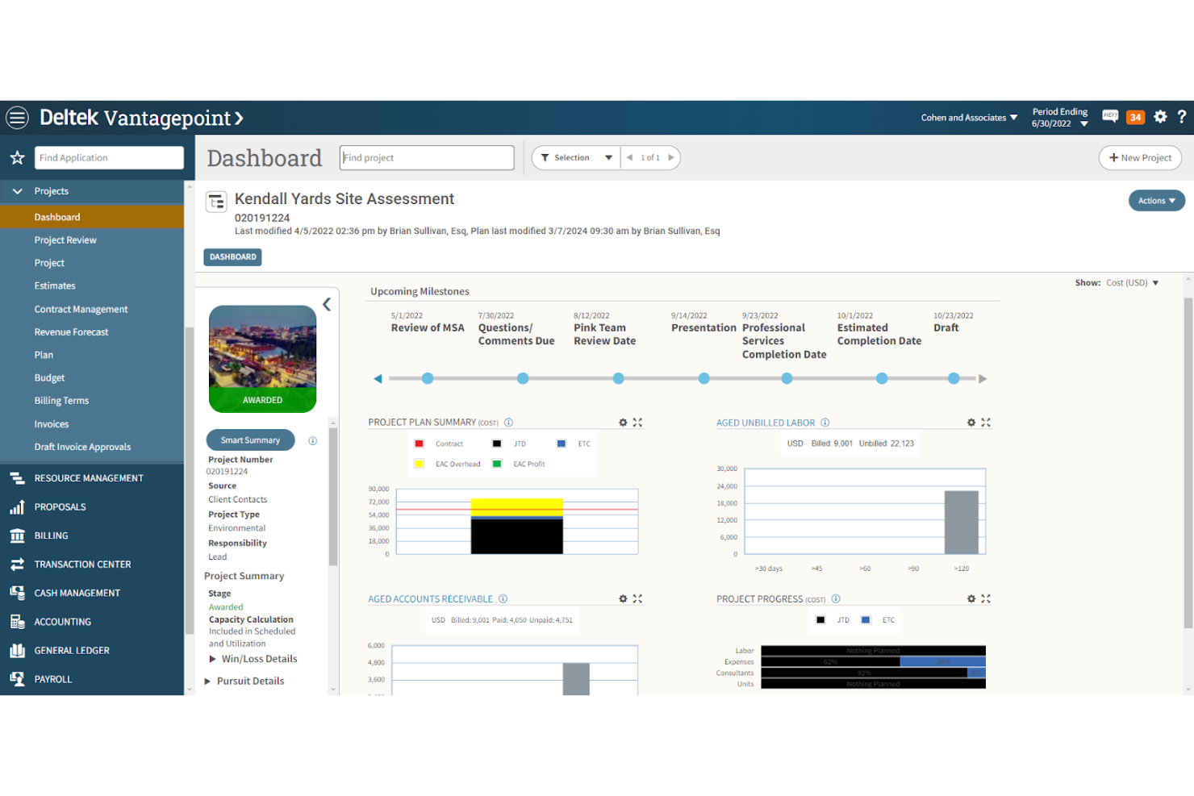Open Project Progress widget settings gear

click(x=971, y=598)
